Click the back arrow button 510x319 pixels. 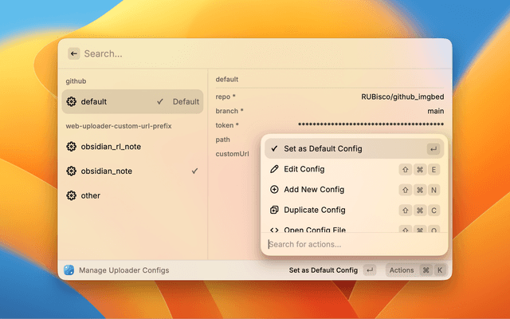point(74,53)
